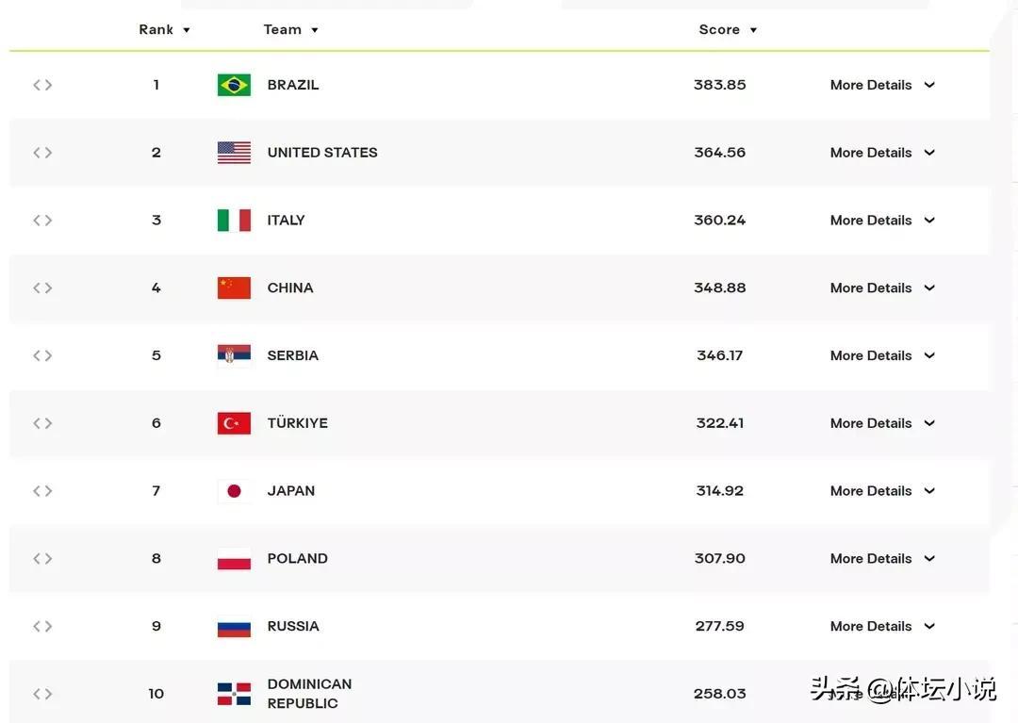Click the China flag icon
The width and height of the screenshot is (1018, 723).
[x=234, y=288]
